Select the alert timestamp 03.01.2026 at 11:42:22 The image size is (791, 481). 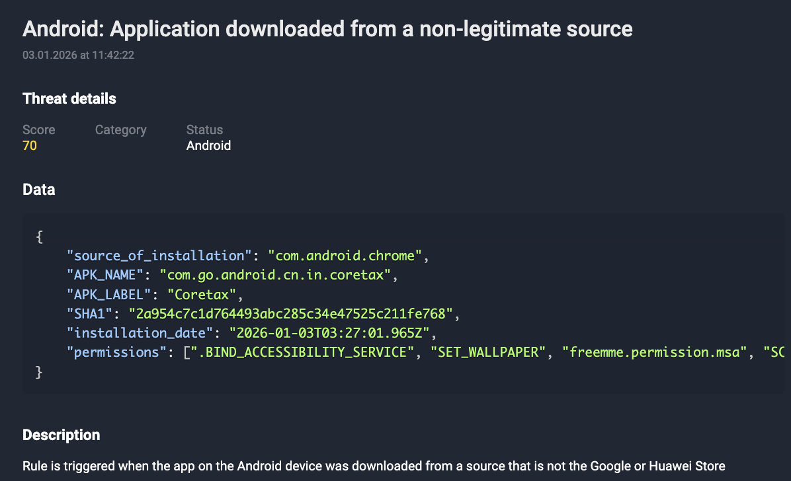click(x=77, y=55)
